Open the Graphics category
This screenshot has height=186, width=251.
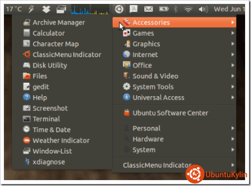pyautogui.click(x=174, y=44)
